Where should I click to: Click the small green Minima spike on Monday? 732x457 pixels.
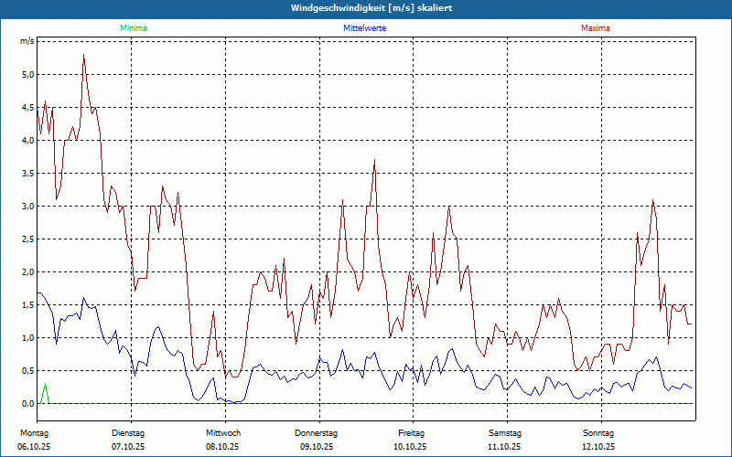pyautogui.click(x=45, y=384)
